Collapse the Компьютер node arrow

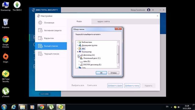coord(77,52)
